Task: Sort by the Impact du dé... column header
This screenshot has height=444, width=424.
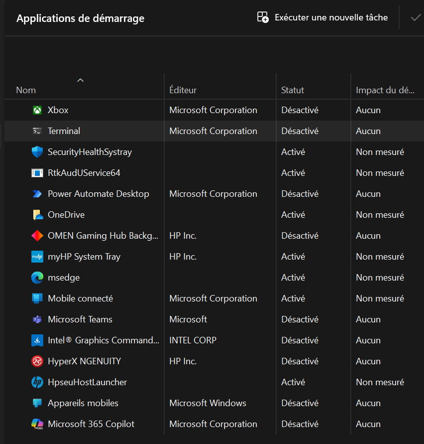Action: 385,90
